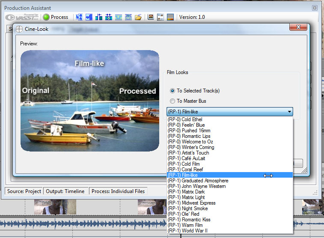Click the picture thumbnail toolbar icon

[x=151, y=17]
